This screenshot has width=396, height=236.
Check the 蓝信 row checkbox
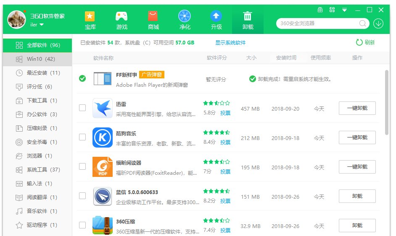(82, 196)
